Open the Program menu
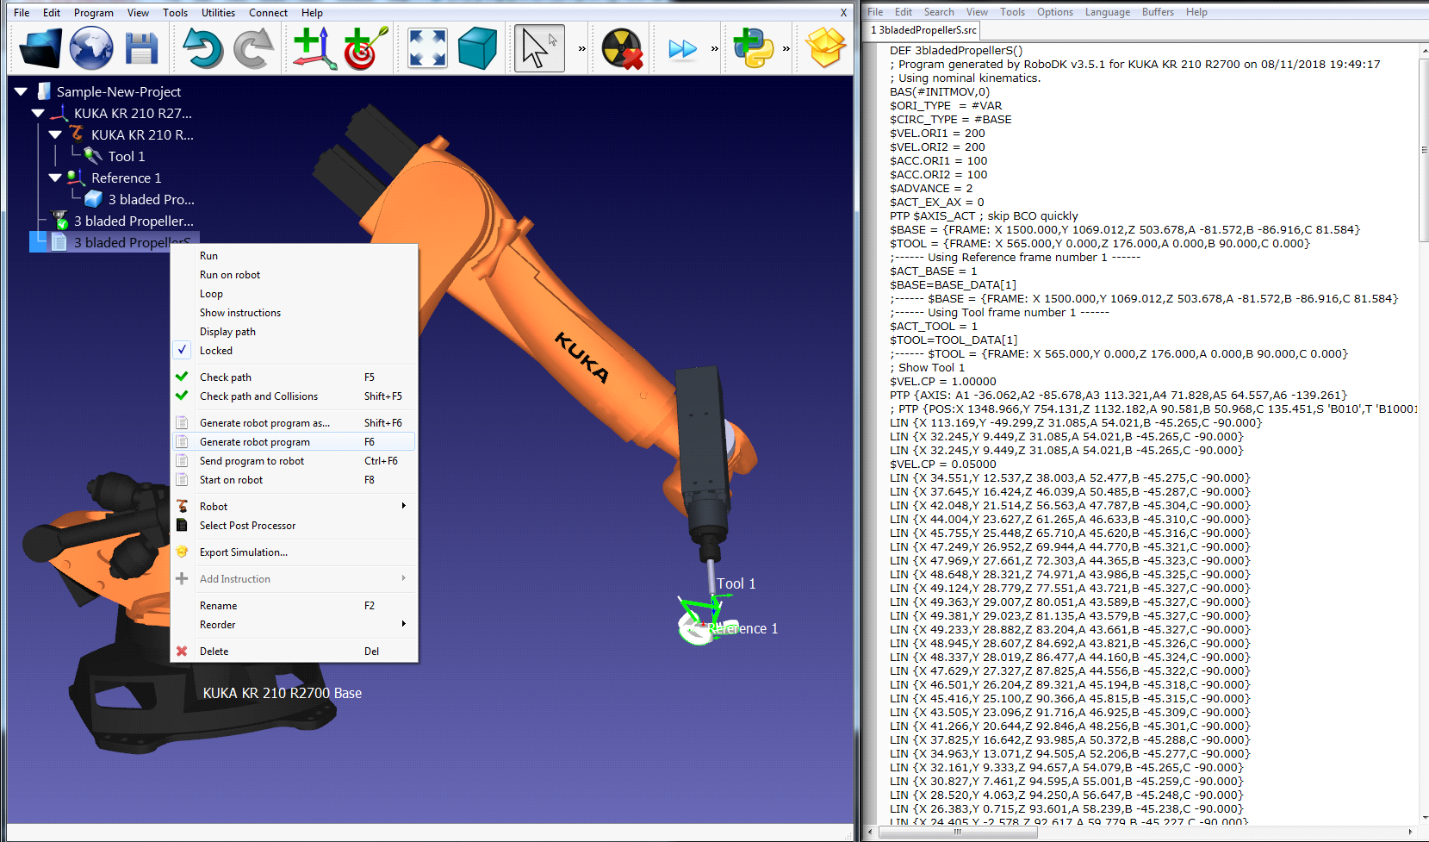The image size is (1429, 842). coord(93,12)
